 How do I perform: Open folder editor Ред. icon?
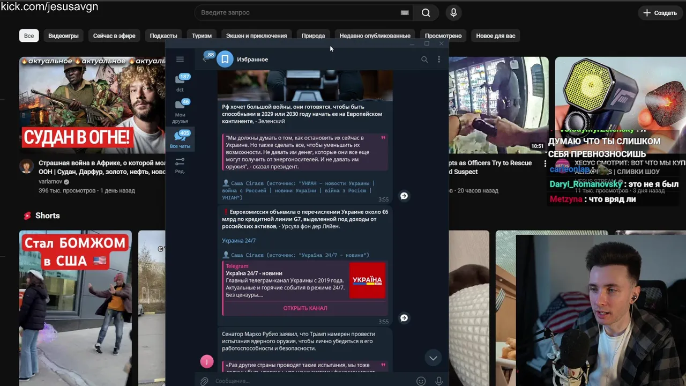pos(180,165)
